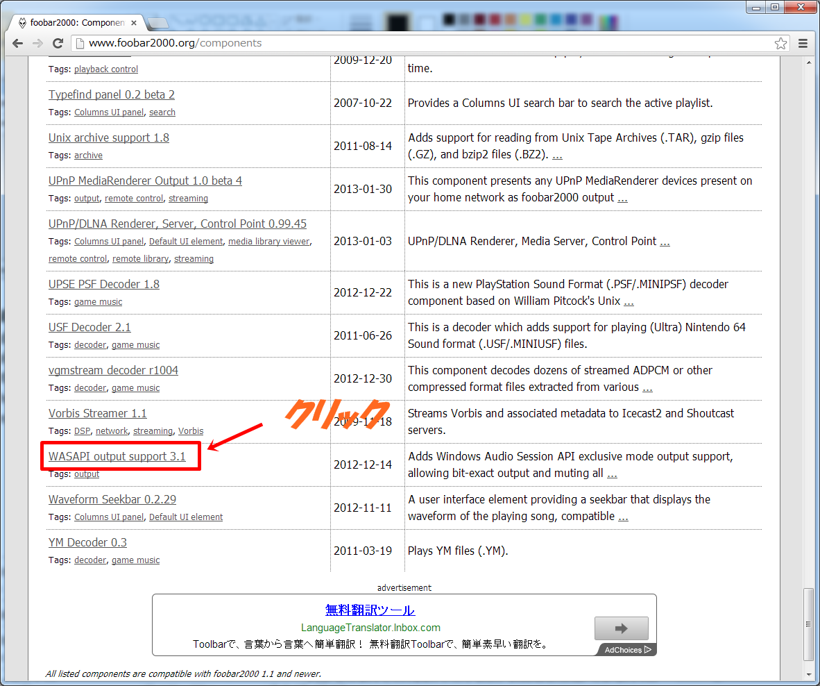Click the playback control tag
The image size is (820, 686).
106,69
